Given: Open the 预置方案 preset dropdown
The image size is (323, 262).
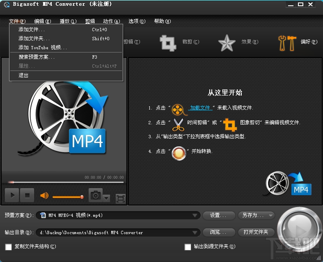Looking at the screenshot, I should tap(195, 215).
